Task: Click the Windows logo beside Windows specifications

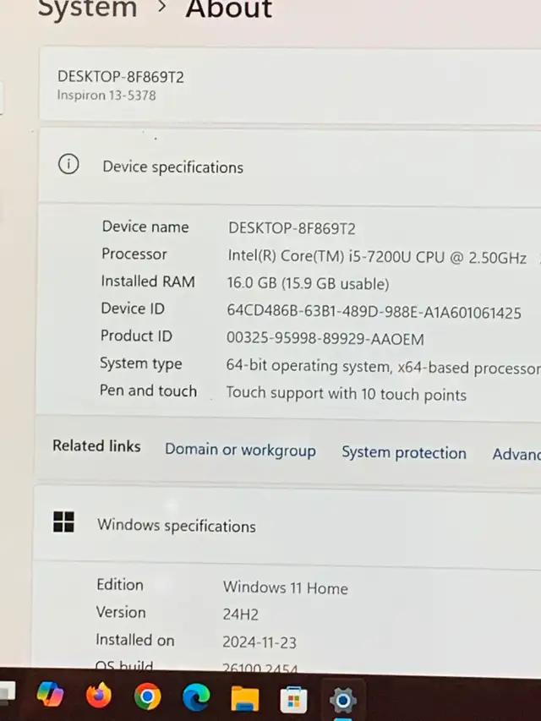Action: (63, 522)
